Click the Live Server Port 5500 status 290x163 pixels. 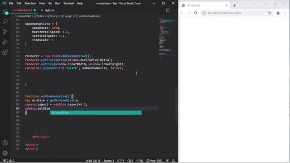click(x=154, y=161)
